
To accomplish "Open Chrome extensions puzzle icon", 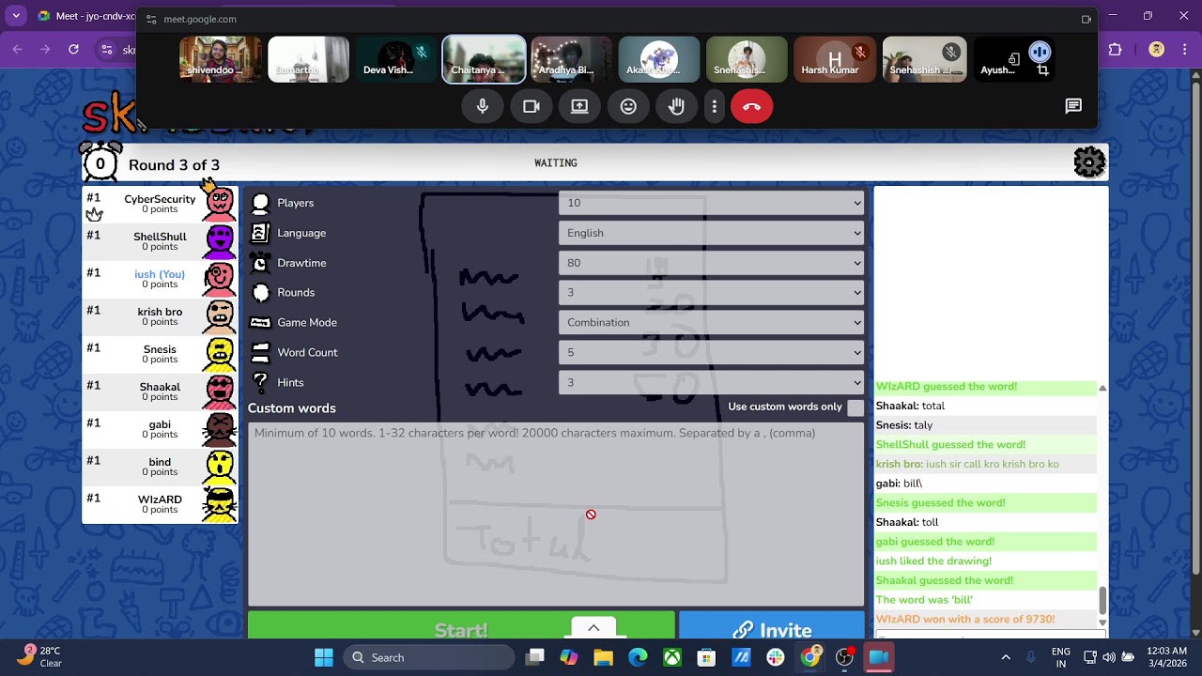I will point(1115,49).
